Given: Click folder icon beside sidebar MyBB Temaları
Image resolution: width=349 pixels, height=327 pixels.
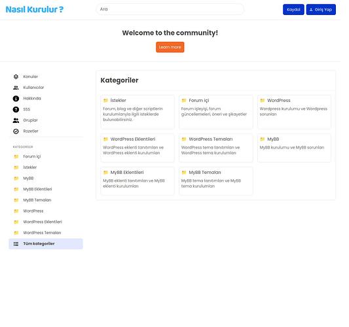Looking at the screenshot, I should tap(16, 200).
